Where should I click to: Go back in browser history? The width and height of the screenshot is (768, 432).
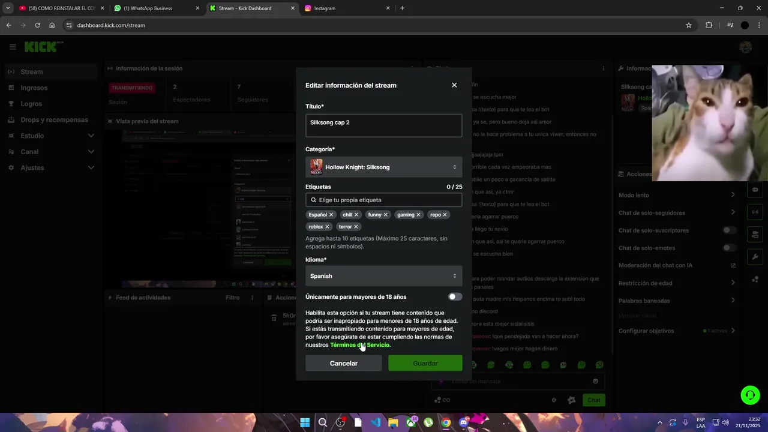click(x=8, y=25)
